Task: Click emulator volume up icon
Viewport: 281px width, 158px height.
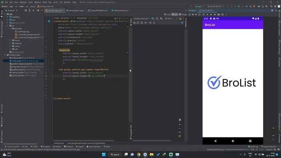Action: tap(193, 14)
